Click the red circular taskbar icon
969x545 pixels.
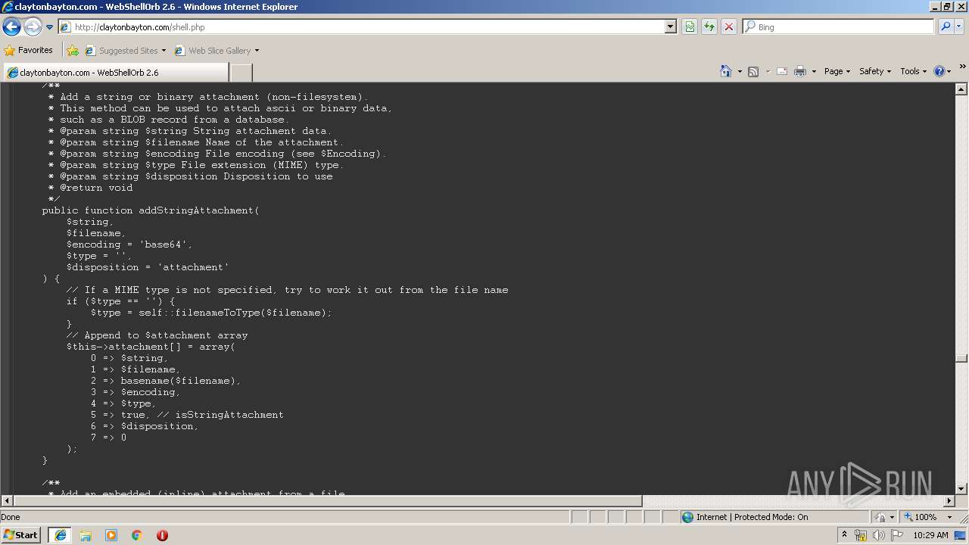click(x=162, y=535)
